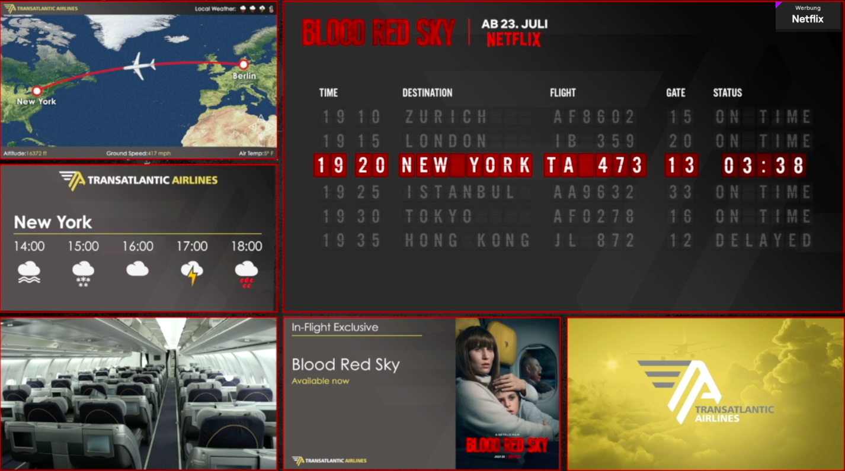Click the snow weather icon under 15:00
Viewport: 845px width, 471px height.
83,272
